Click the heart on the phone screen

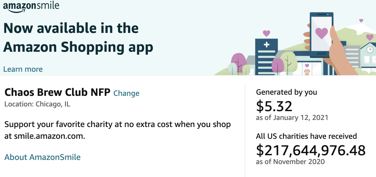click(321, 33)
